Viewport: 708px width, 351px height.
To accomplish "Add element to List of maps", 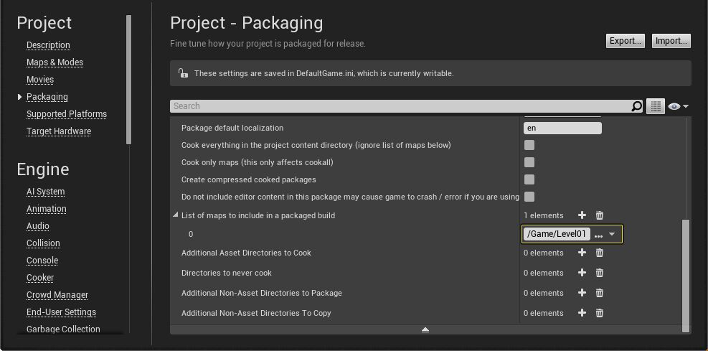I will (582, 215).
